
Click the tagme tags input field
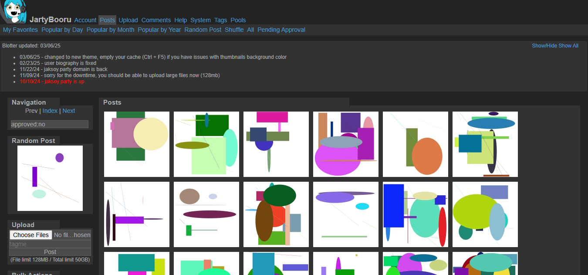click(50, 244)
